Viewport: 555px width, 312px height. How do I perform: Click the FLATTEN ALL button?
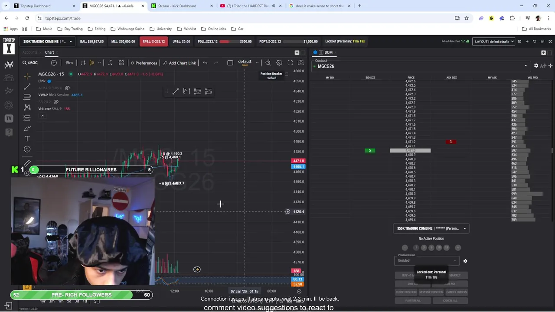(413, 300)
